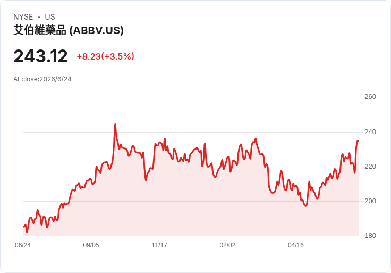
Task: Click the lowest dip near 04/16
Action: pyautogui.click(x=306, y=206)
